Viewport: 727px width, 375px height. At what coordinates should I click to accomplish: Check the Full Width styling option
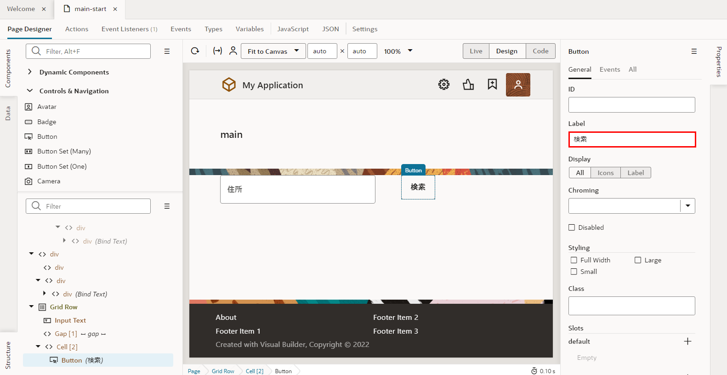pyautogui.click(x=574, y=260)
